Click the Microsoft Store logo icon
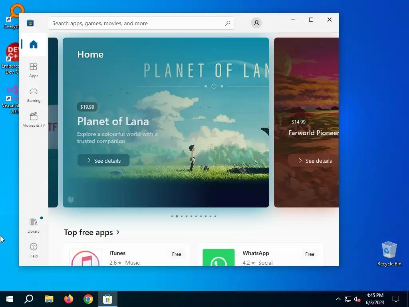Image resolution: width=409 pixels, height=307 pixels. click(30, 23)
